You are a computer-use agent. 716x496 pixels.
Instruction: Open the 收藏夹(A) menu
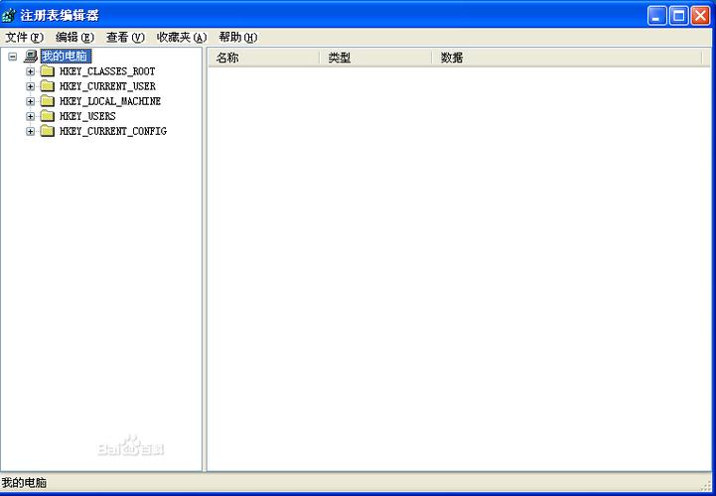pos(182,38)
